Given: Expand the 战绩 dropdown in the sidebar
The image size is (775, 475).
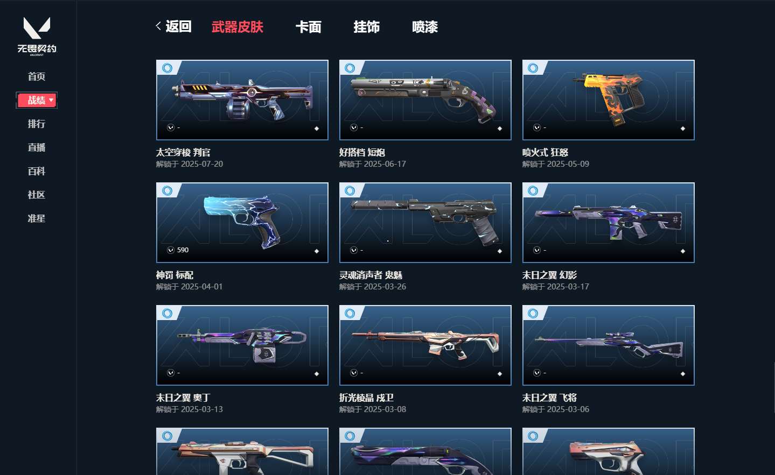Looking at the screenshot, I should (37, 100).
